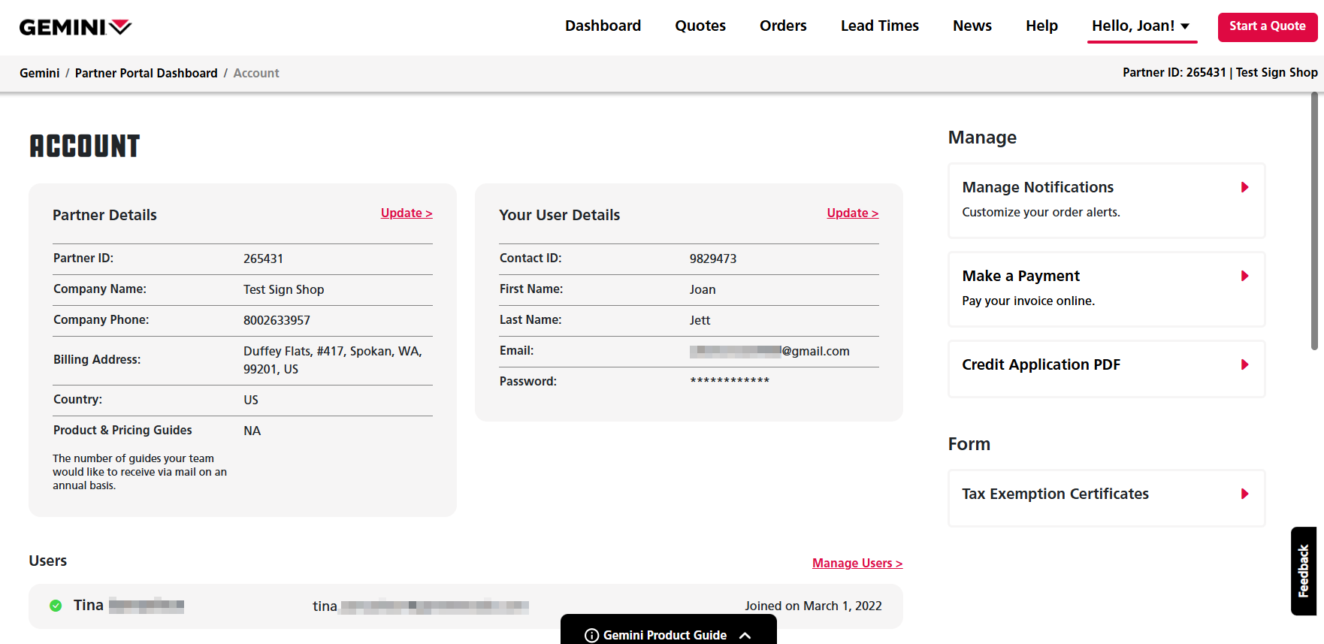Click the Gemini logo in header
Image resolution: width=1324 pixels, height=644 pixels.
point(75,27)
